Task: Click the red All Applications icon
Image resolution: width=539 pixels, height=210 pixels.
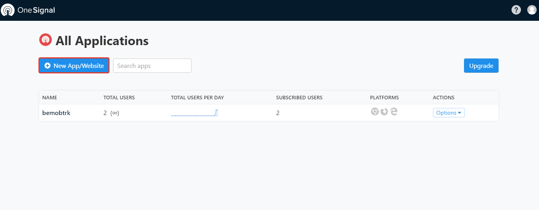Action: [x=46, y=40]
